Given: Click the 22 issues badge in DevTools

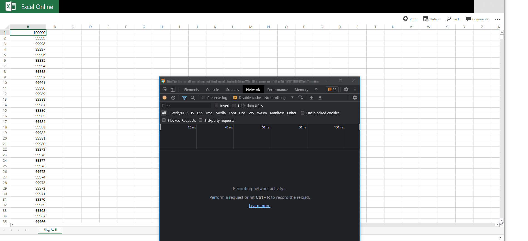Looking at the screenshot, I should [x=332, y=90].
